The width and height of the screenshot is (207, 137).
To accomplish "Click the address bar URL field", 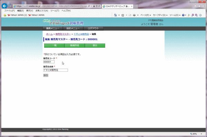I will pos(51,6).
